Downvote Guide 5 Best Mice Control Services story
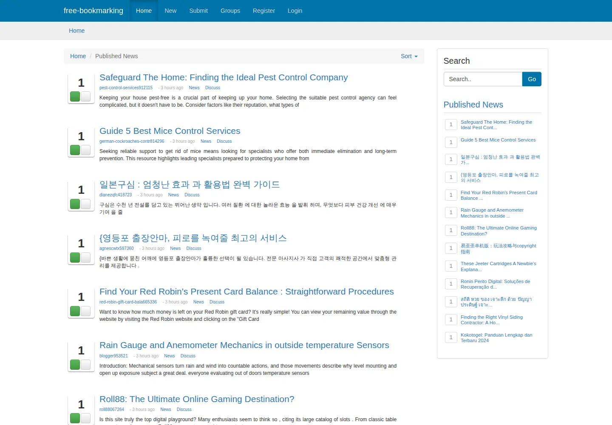Image resolution: width=612 pixels, height=425 pixels. coord(85,150)
